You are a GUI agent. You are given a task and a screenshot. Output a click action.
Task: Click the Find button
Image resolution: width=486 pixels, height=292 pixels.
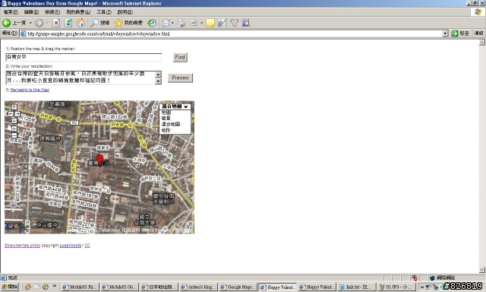pyautogui.click(x=180, y=57)
